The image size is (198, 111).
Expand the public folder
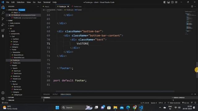pos(12,26)
